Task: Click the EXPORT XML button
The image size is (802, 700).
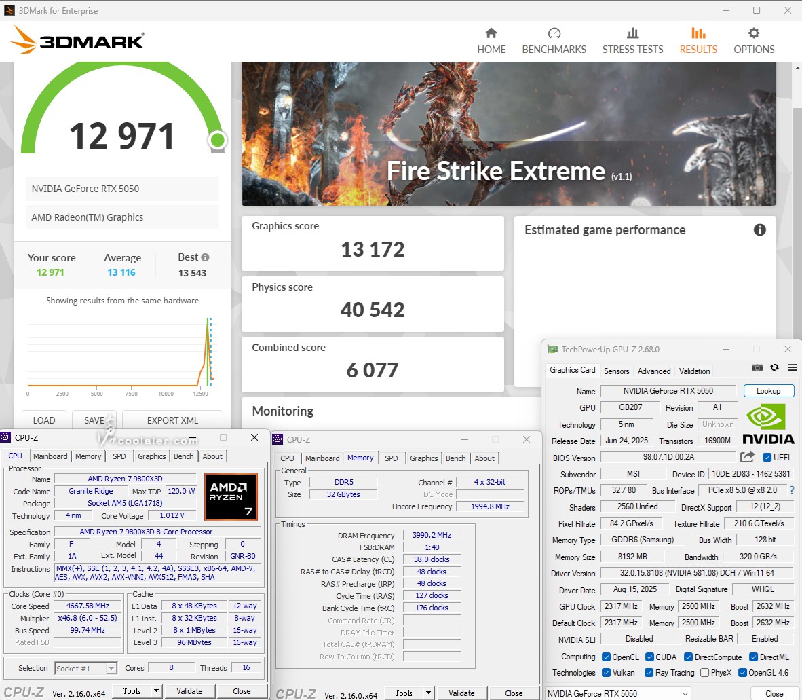Action: (x=172, y=420)
